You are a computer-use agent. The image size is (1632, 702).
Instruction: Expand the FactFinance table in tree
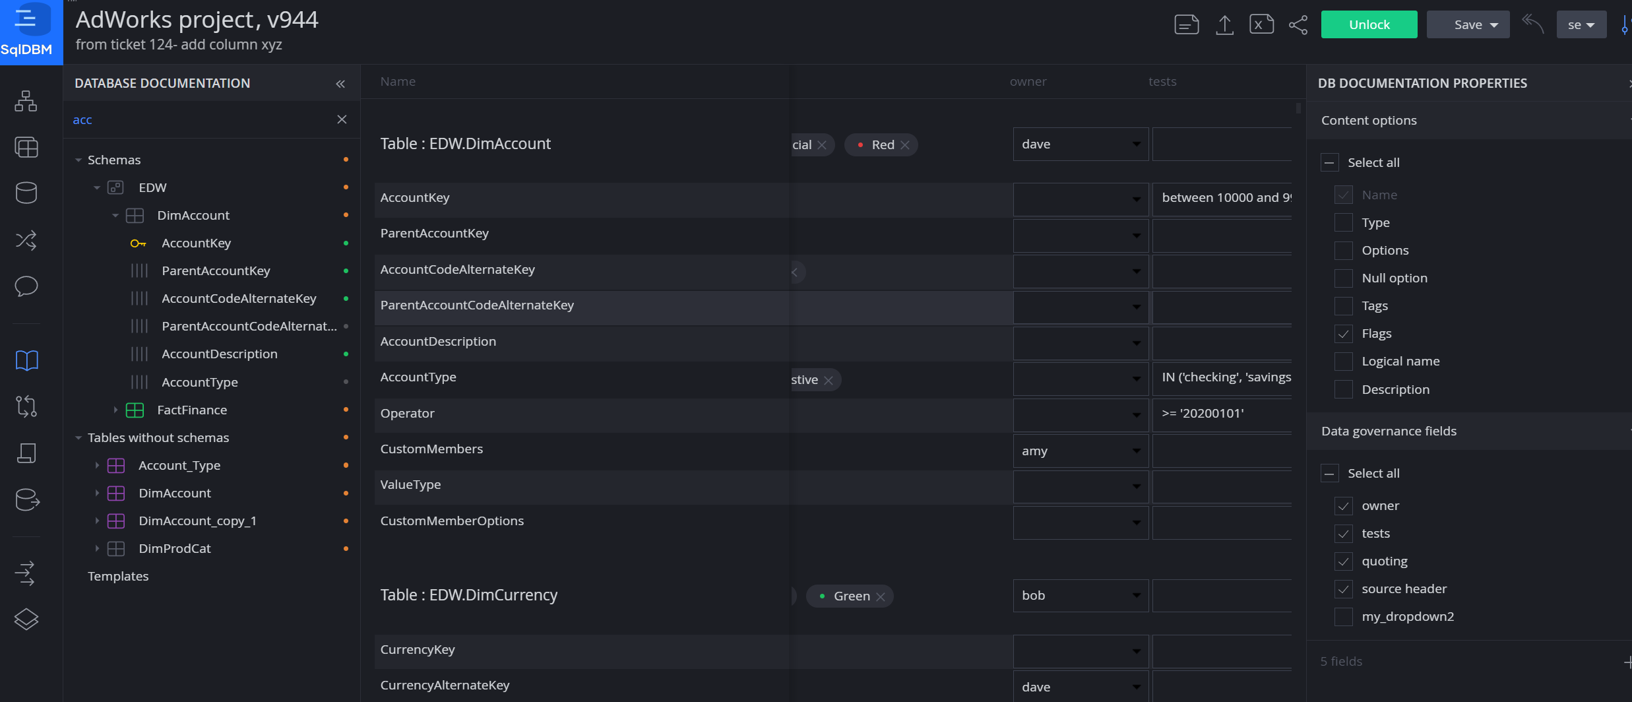click(x=117, y=410)
